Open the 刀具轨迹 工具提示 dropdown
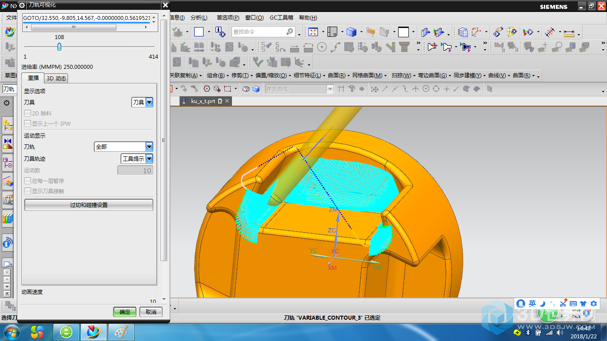The image size is (607, 341). (137, 159)
